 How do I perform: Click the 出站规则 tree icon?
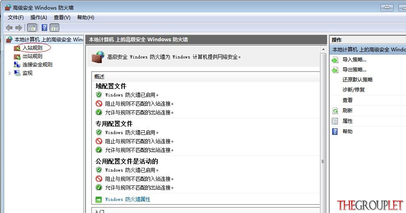(17, 56)
